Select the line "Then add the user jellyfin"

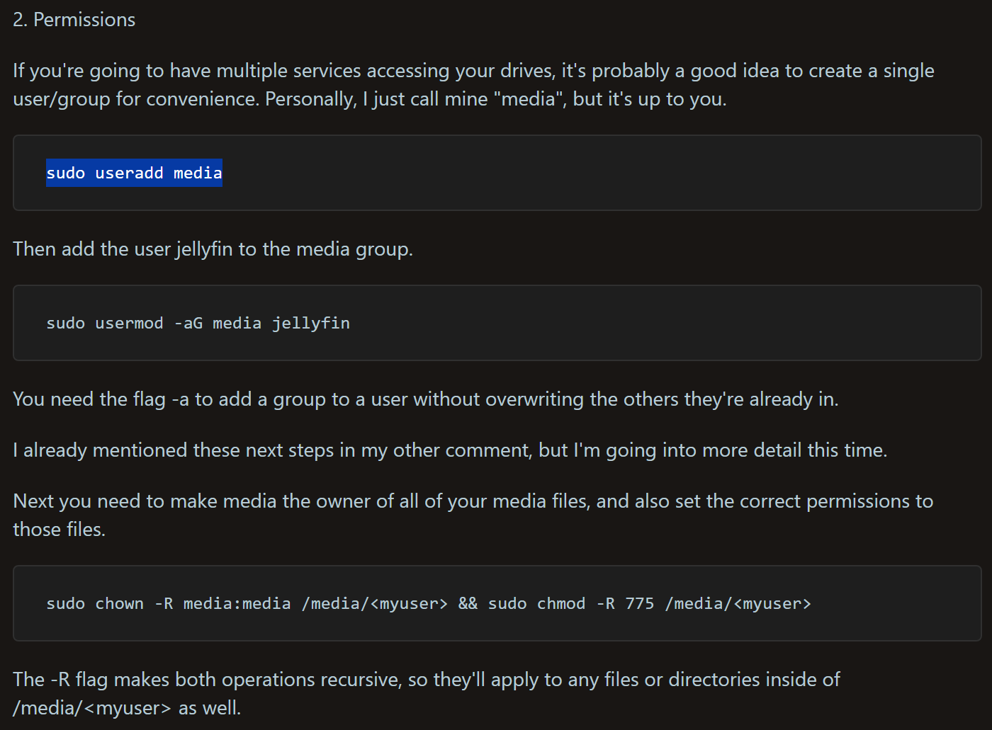[x=213, y=249]
